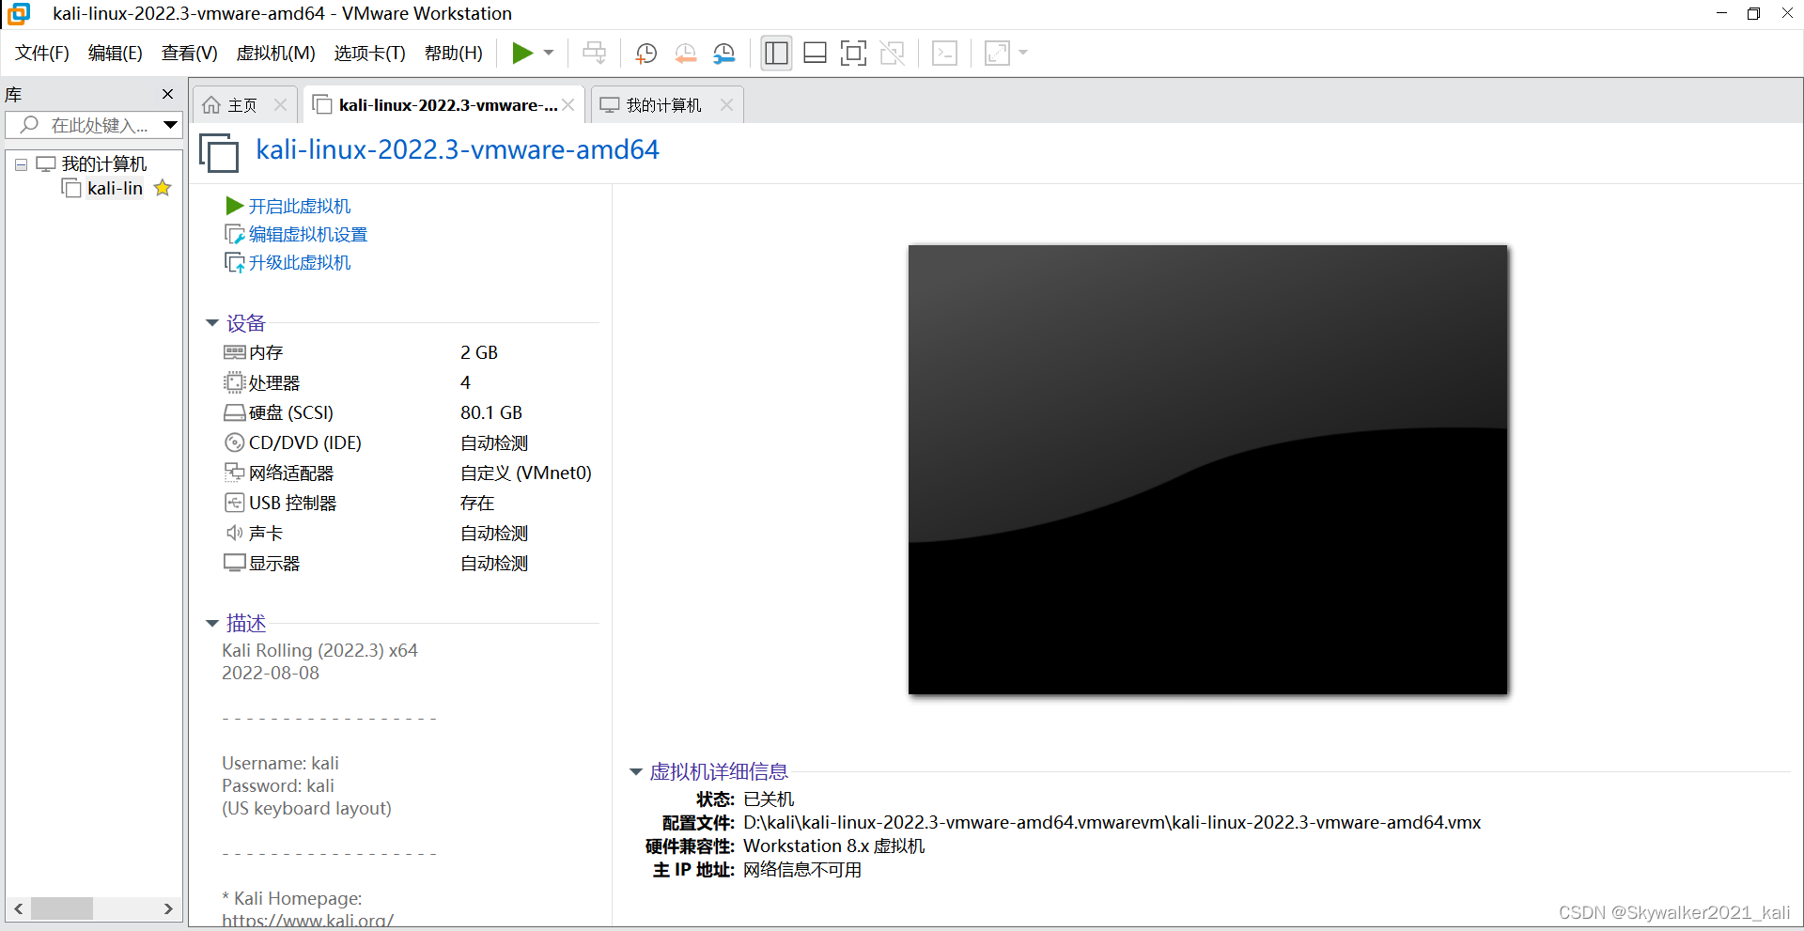The height and width of the screenshot is (931, 1804).
Task: Click the 处理器 processor device icon
Action: [234, 382]
